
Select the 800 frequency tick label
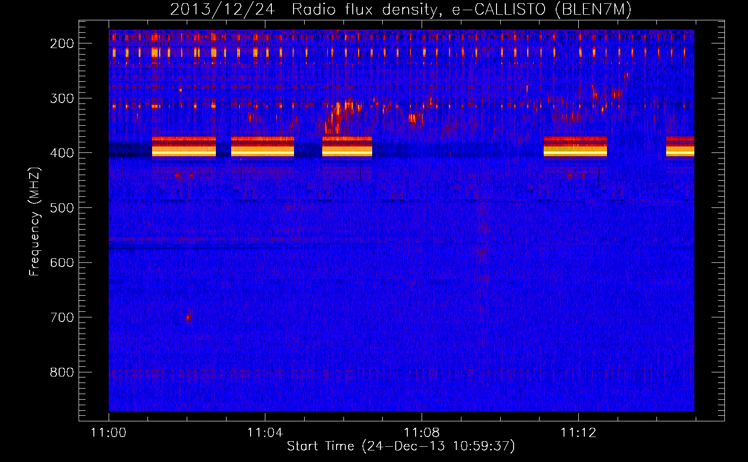62,372
